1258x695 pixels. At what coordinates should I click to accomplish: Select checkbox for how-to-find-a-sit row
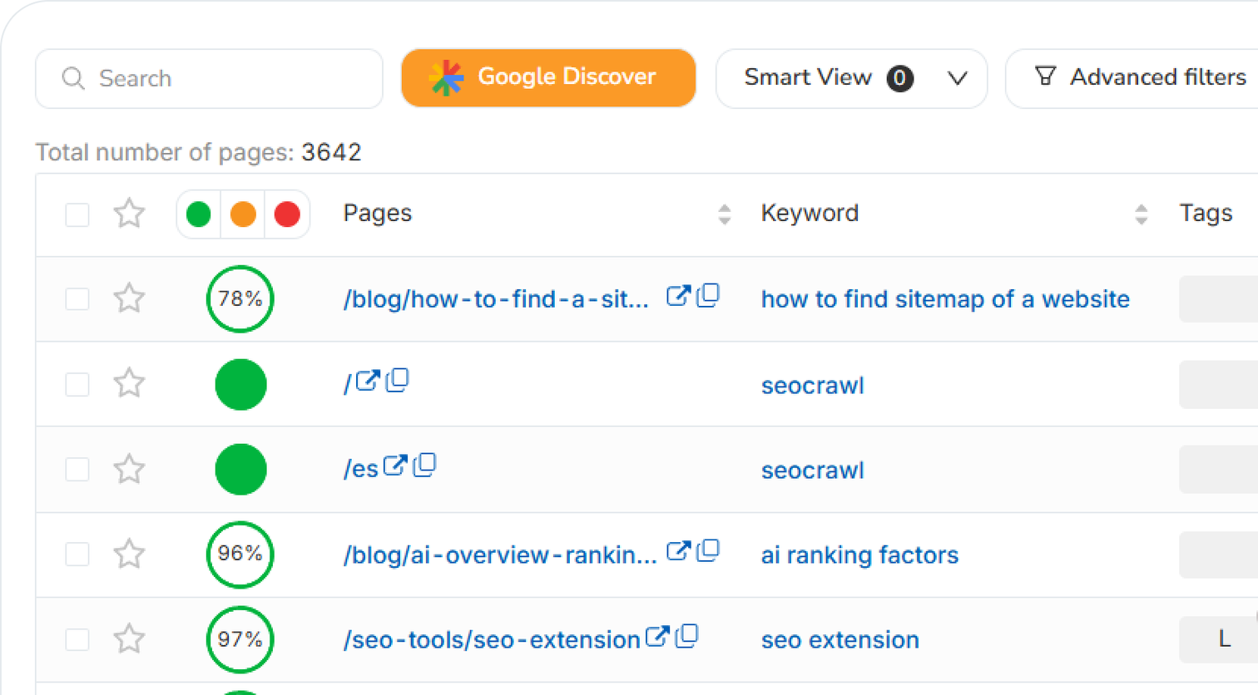tap(77, 299)
